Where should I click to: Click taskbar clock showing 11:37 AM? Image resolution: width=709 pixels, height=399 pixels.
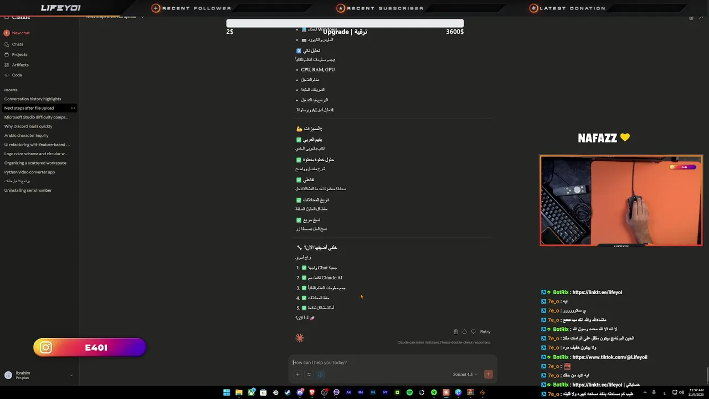pos(695,392)
